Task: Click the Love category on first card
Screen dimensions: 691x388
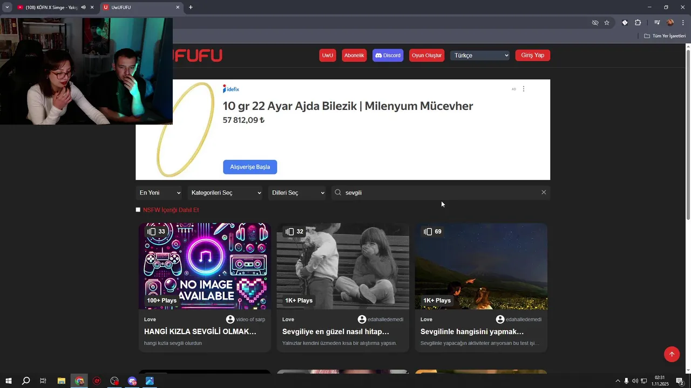Action: click(150, 320)
